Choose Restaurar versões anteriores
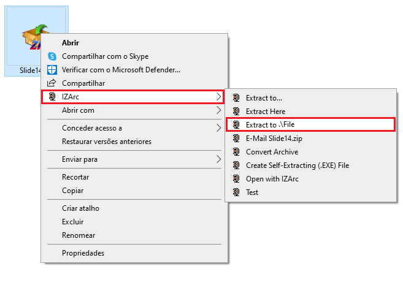The image size is (403, 285). (x=107, y=142)
